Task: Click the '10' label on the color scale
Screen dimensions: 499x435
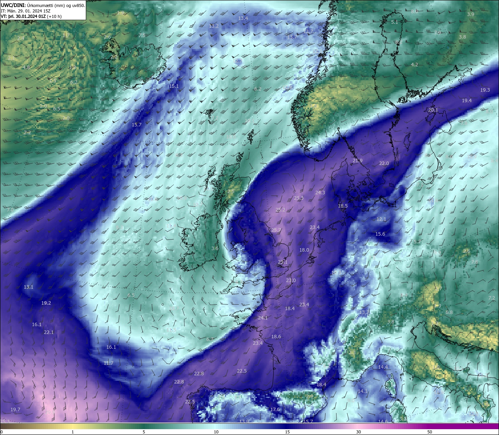Action: [x=216, y=432]
